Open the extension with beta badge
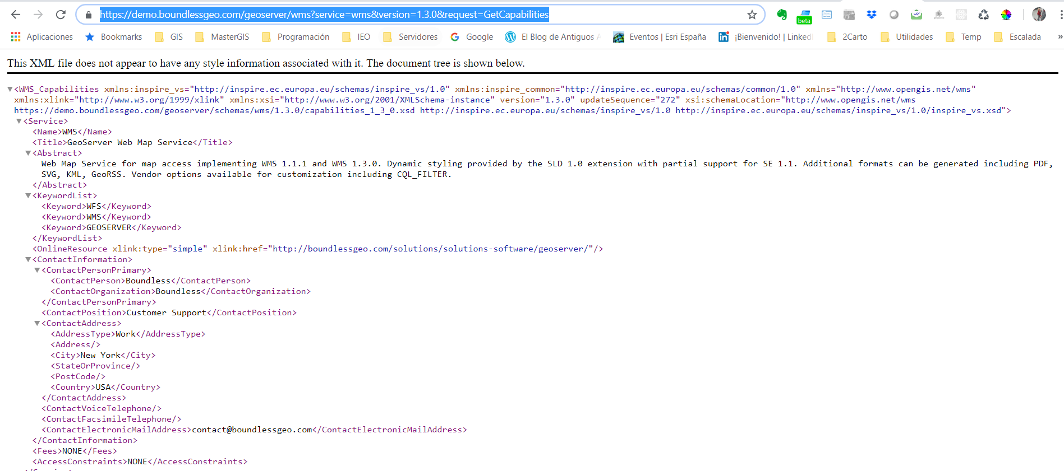Image resolution: width=1064 pixels, height=471 pixels. (x=804, y=17)
